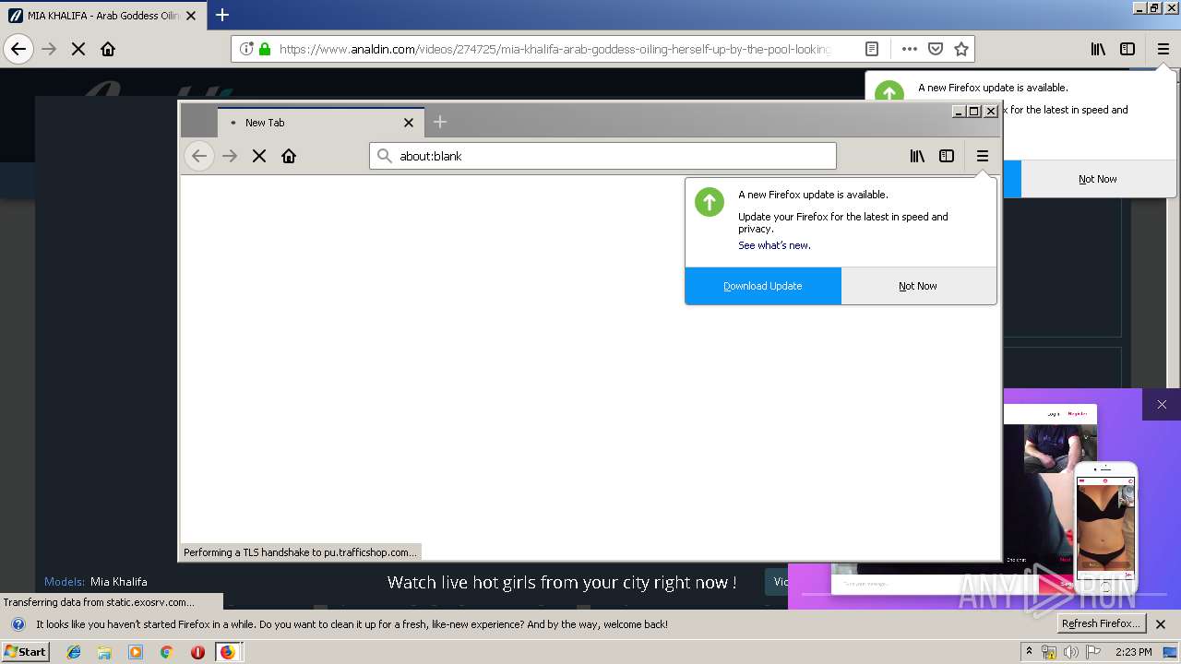Maximize the popup Firefox window
The image size is (1181, 664).
pyautogui.click(x=974, y=111)
